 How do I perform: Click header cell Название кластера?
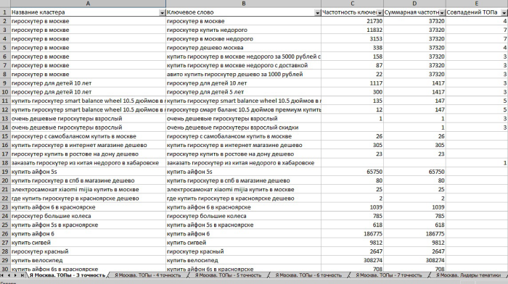[88, 12]
